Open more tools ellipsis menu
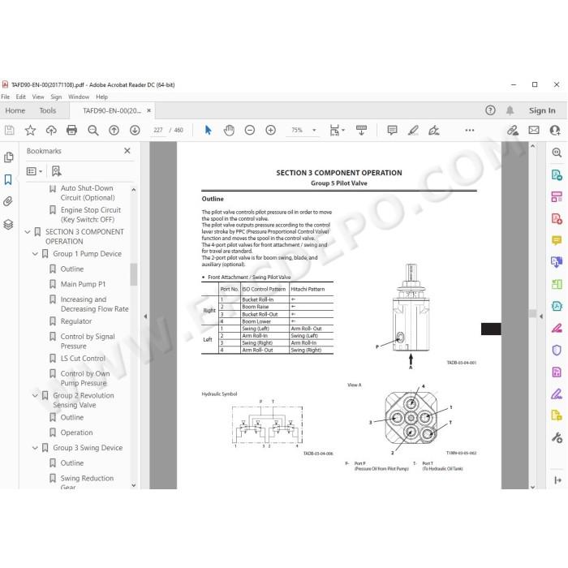The width and height of the screenshot is (568, 568). point(470,130)
